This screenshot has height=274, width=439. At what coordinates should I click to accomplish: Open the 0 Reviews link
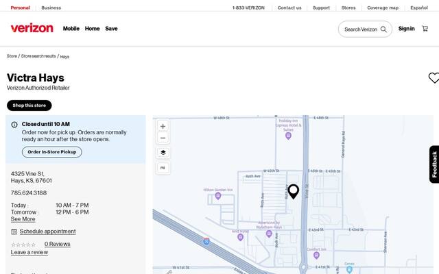57,244
